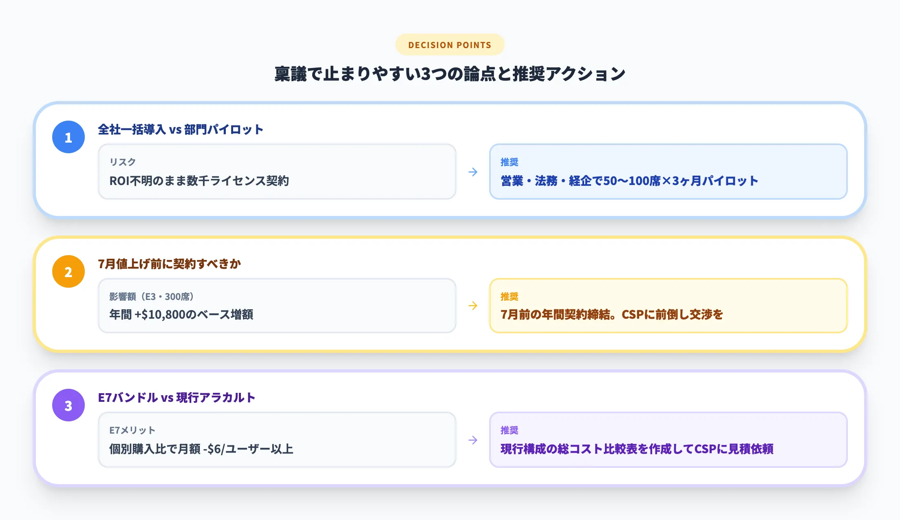900x520 pixels.
Task: Select the orange pilot recommendation arrow icon
Action: click(473, 306)
